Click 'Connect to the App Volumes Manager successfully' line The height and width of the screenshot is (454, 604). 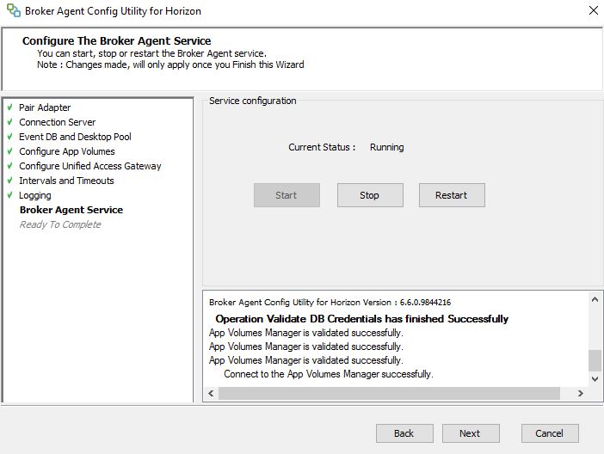(329, 374)
